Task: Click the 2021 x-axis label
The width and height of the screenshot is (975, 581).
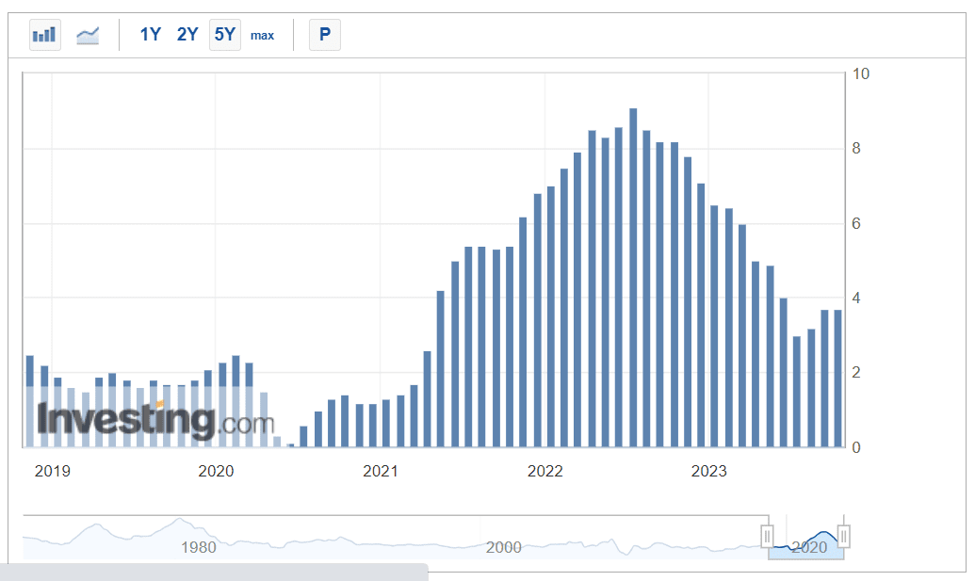Action: pos(380,471)
